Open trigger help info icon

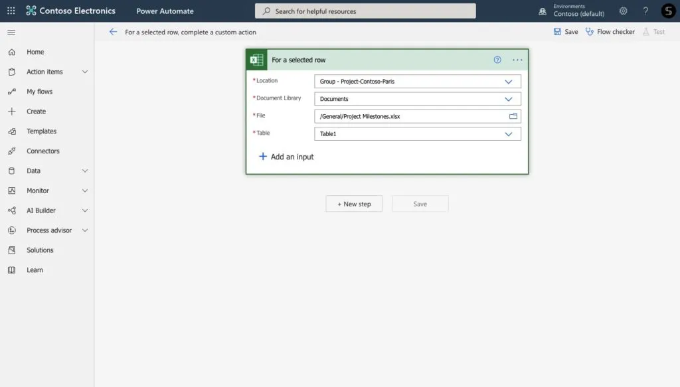[x=497, y=60]
